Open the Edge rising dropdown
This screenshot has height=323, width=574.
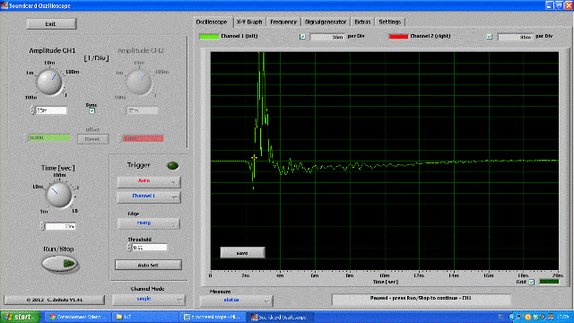pos(149,223)
